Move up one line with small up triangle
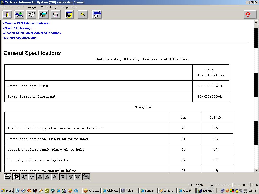Screen dimensions: 259x194 click(55, 177)
